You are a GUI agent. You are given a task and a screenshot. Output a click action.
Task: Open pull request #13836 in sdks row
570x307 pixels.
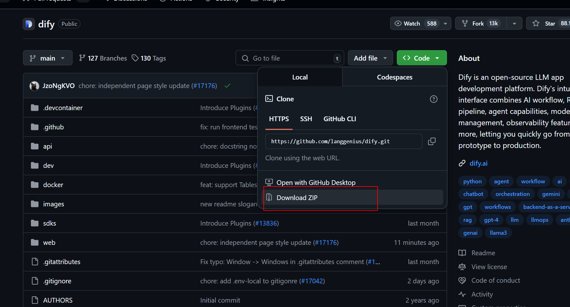[x=266, y=223]
